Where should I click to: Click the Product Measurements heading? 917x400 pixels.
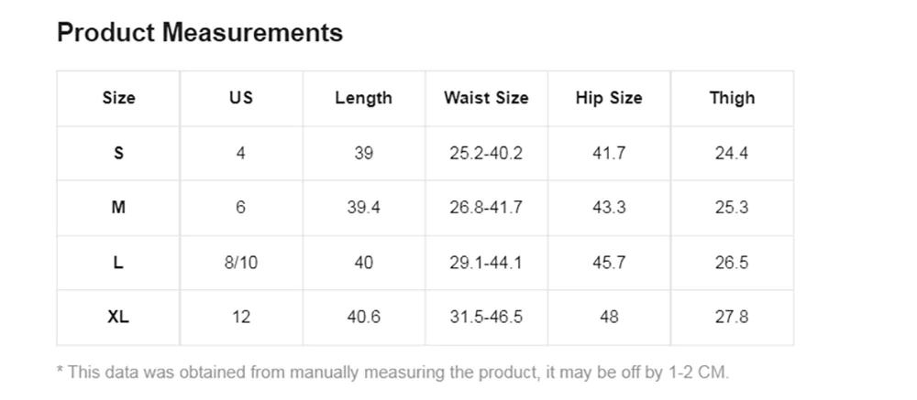199,32
